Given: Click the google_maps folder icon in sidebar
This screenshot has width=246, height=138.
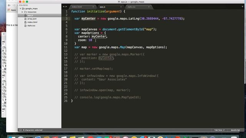Looking at the screenshot, I should pyautogui.click(x=23, y=8).
